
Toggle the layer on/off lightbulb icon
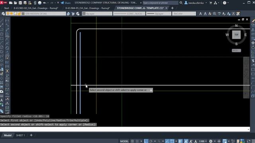(x=8, y=14)
